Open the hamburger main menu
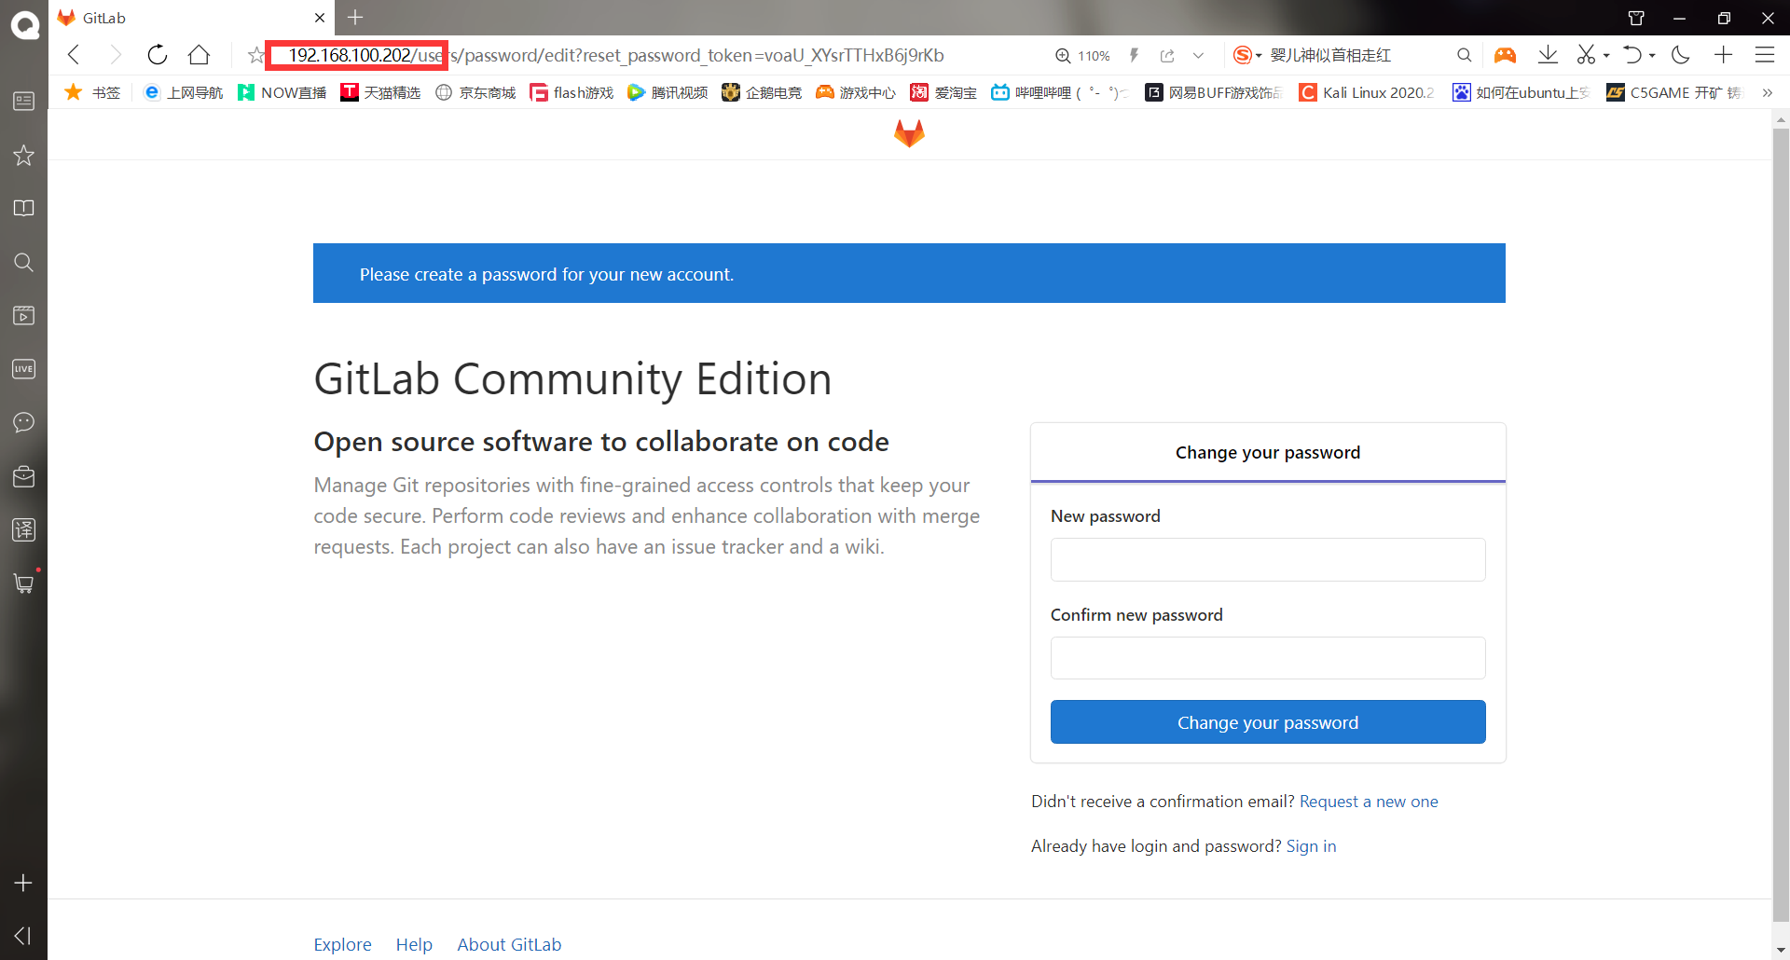Screen dimensions: 1790x960 (x=1765, y=55)
